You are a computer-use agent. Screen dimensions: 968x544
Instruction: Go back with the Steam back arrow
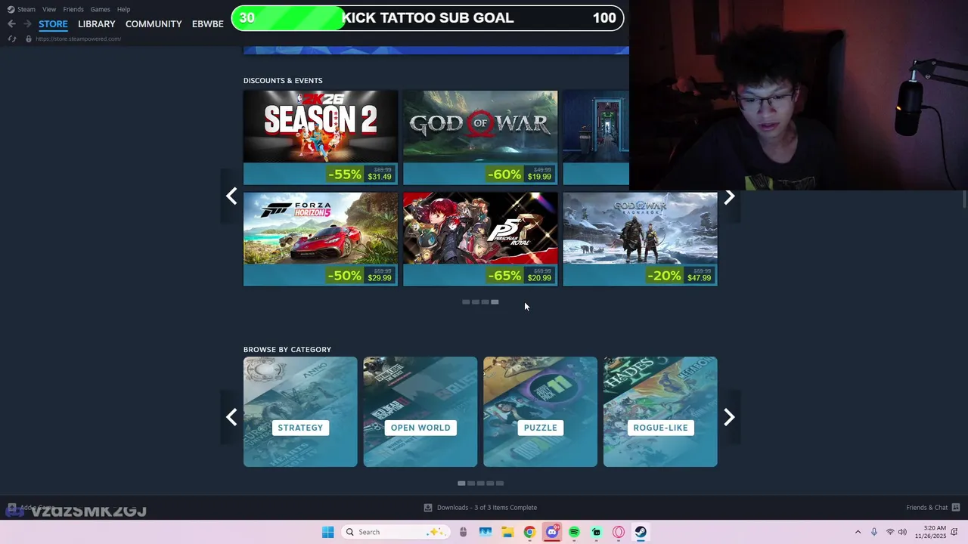point(11,24)
